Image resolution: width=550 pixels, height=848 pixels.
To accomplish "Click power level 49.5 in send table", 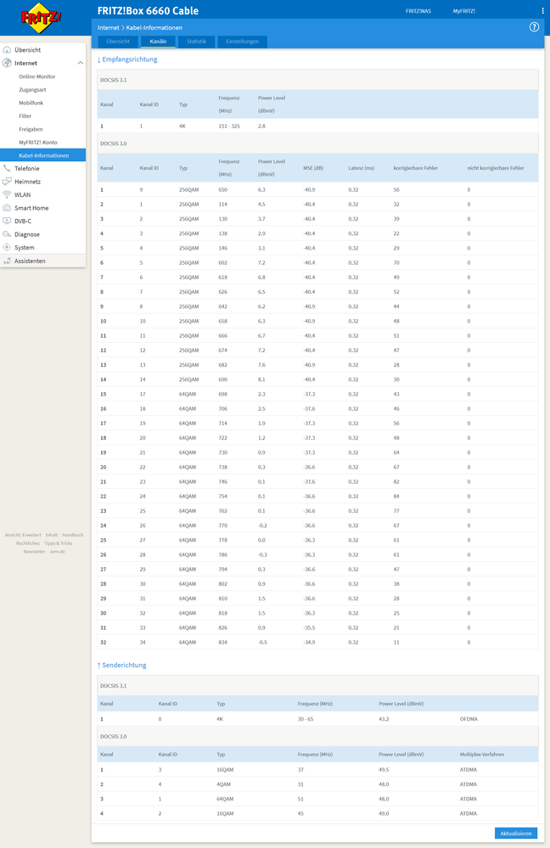I will click(x=384, y=770).
